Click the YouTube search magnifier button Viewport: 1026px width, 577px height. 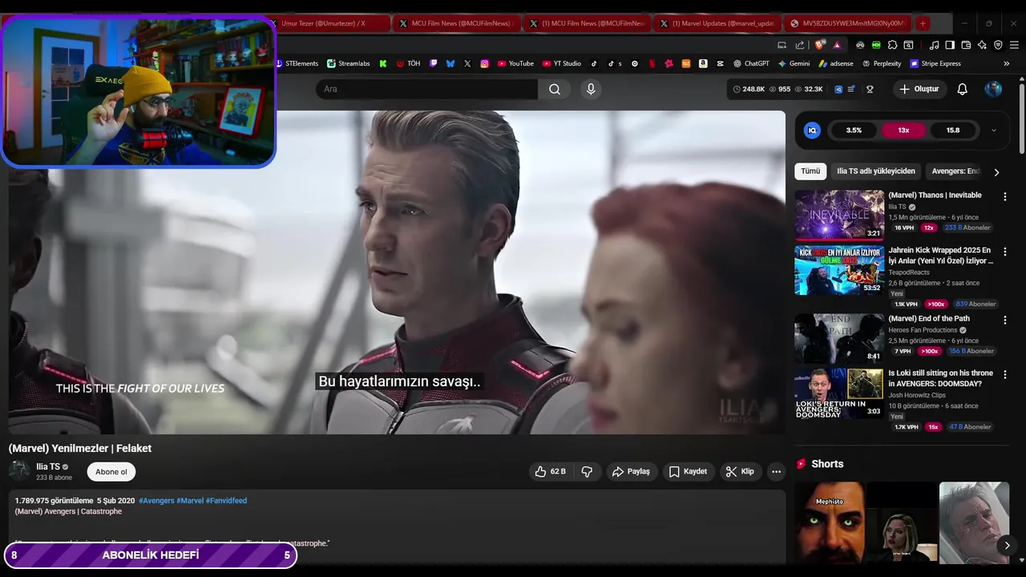[555, 89]
